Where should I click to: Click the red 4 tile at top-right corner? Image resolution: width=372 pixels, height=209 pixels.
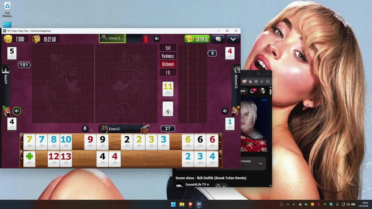point(230,53)
